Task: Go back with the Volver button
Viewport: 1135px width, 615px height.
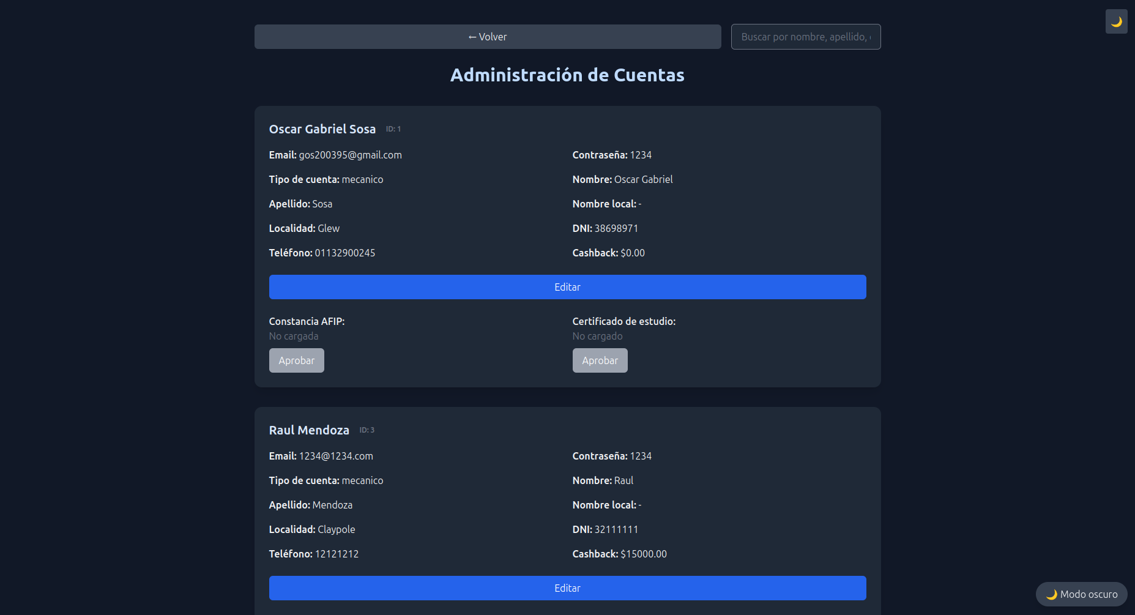Action: [x=487, y=37]
